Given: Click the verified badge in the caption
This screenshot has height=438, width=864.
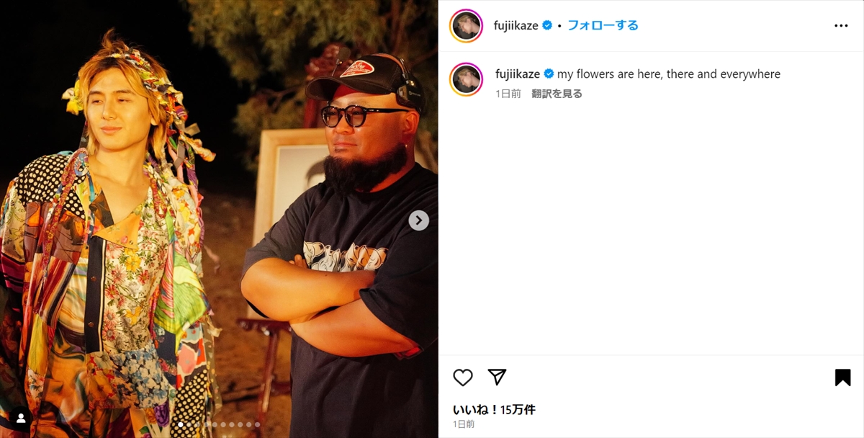Looking at the screenshot, I should coord(549,74).
